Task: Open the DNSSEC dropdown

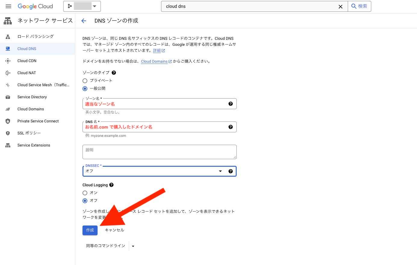Action: (x=220, y=171)
